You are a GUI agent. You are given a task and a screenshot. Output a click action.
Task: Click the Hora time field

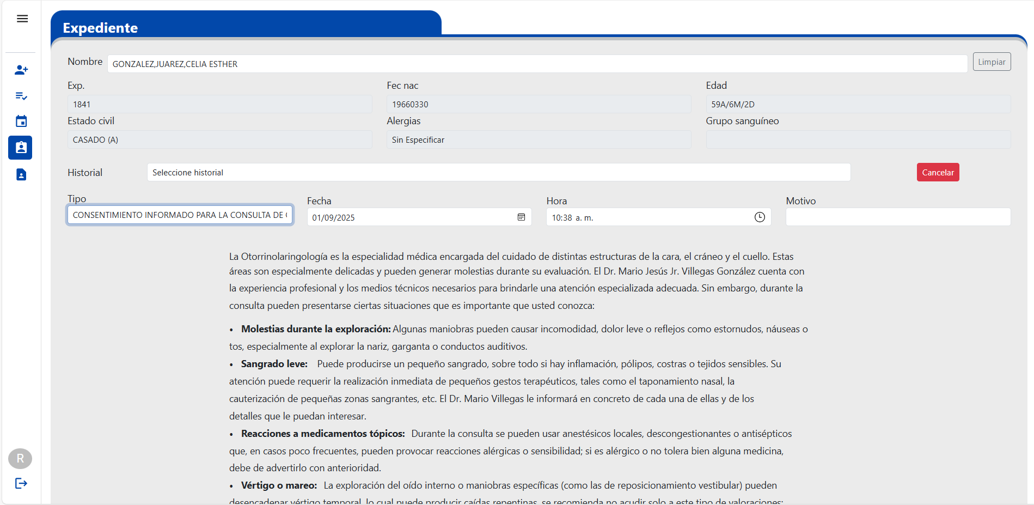coord(648,217)
